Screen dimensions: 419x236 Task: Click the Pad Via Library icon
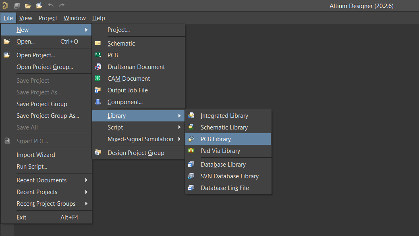[x=191, y=151]
